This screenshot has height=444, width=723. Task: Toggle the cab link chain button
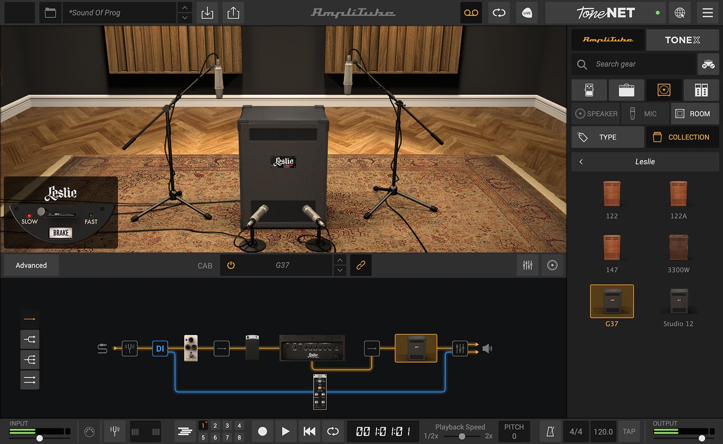pos(361,265)
